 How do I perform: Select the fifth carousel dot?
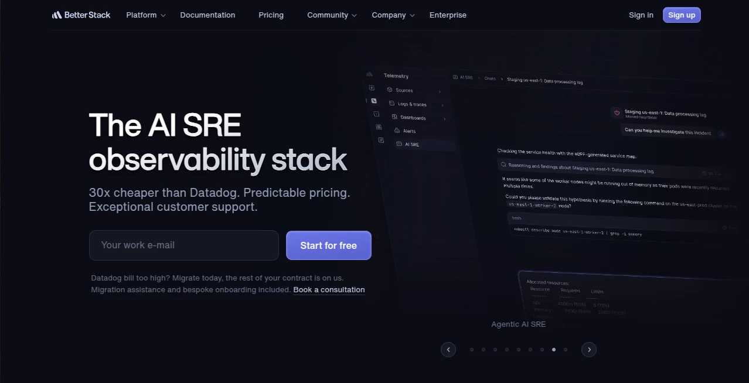coord(519,350)
